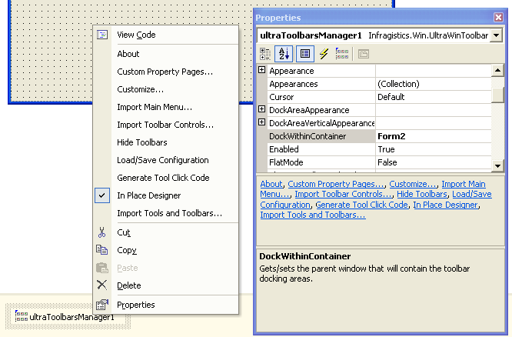Click the Delete X icon in context menu

pyautogui.click(x=102, y=285)
